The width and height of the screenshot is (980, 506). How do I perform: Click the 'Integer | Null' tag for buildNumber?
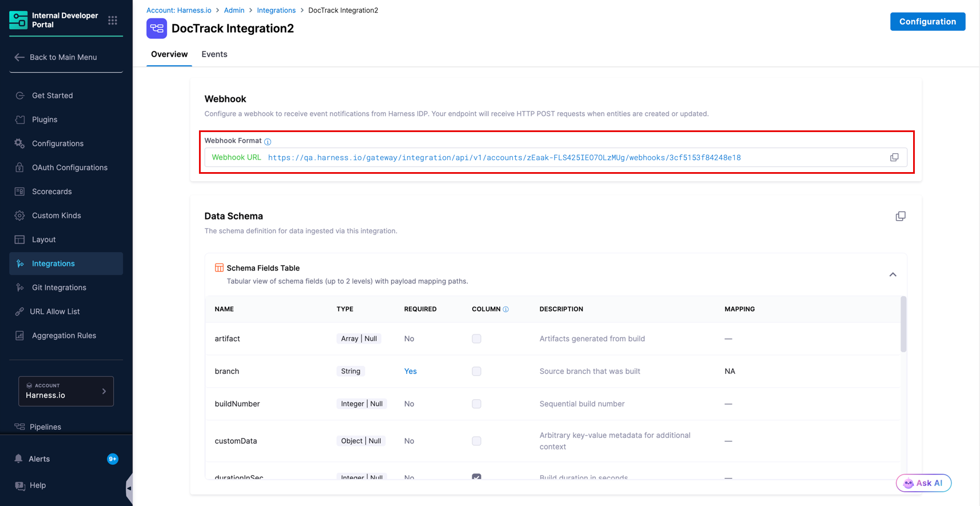point(362,404)
